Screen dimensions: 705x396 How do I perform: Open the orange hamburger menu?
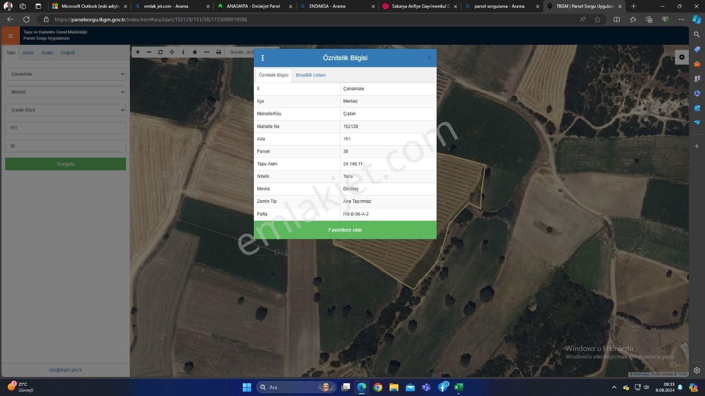pyautogui.click(x=11, y=36)
